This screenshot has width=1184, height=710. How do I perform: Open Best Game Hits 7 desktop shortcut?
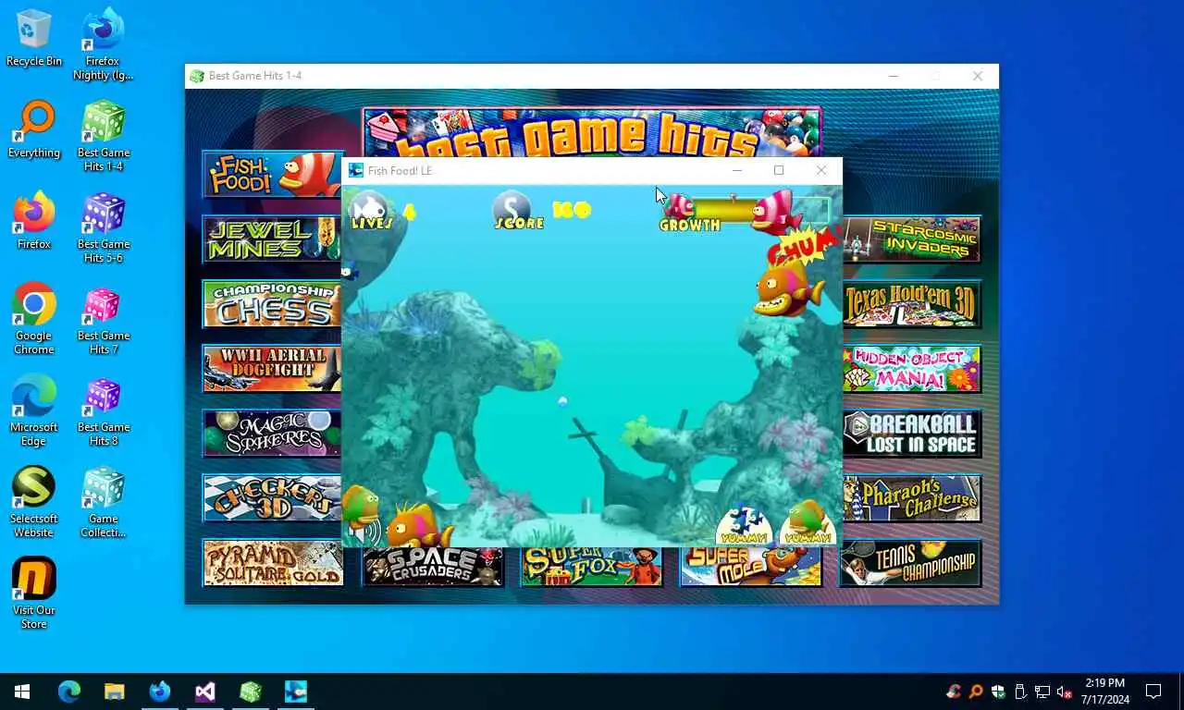[104, 319]
